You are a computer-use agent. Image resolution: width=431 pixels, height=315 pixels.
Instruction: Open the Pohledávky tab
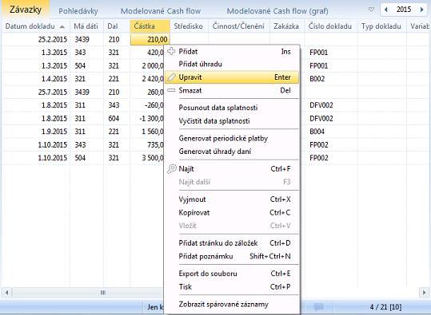[78, 11]
